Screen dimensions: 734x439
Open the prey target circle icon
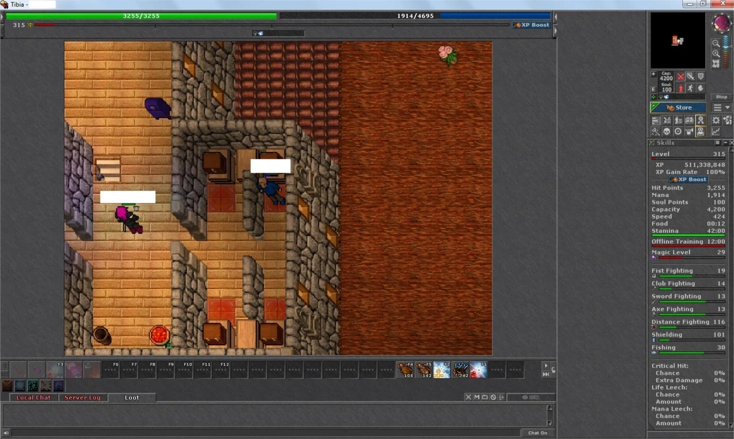pyautogui.click(x=678, y=132)
